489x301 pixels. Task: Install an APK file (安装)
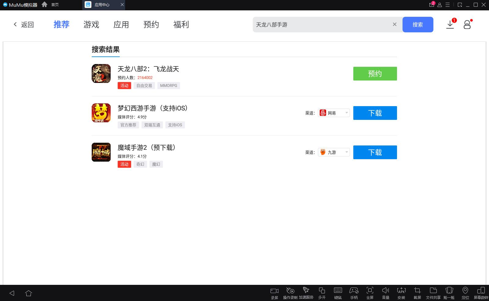coord(401,293)
